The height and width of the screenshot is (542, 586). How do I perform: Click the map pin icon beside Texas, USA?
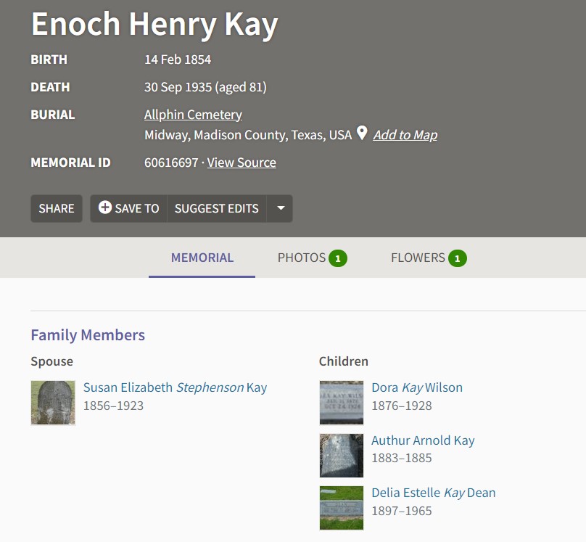tap(362, 133)
